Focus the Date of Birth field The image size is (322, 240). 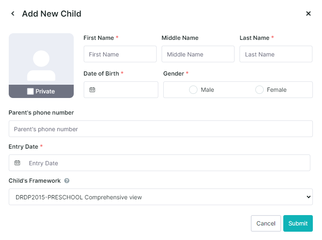[121, 90]
